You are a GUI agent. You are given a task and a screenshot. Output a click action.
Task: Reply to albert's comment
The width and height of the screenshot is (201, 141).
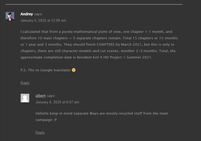pos(40,132)
